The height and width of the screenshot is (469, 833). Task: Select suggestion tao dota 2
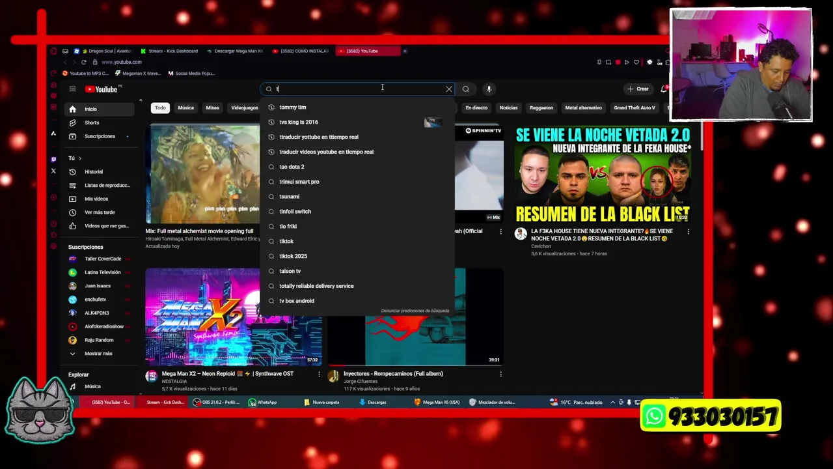click(357, 167)
